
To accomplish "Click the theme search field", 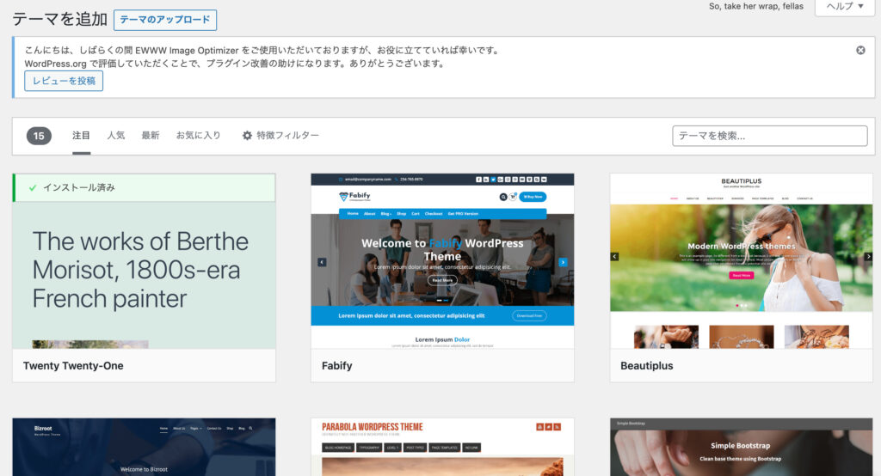I will (x=769, y=136).
